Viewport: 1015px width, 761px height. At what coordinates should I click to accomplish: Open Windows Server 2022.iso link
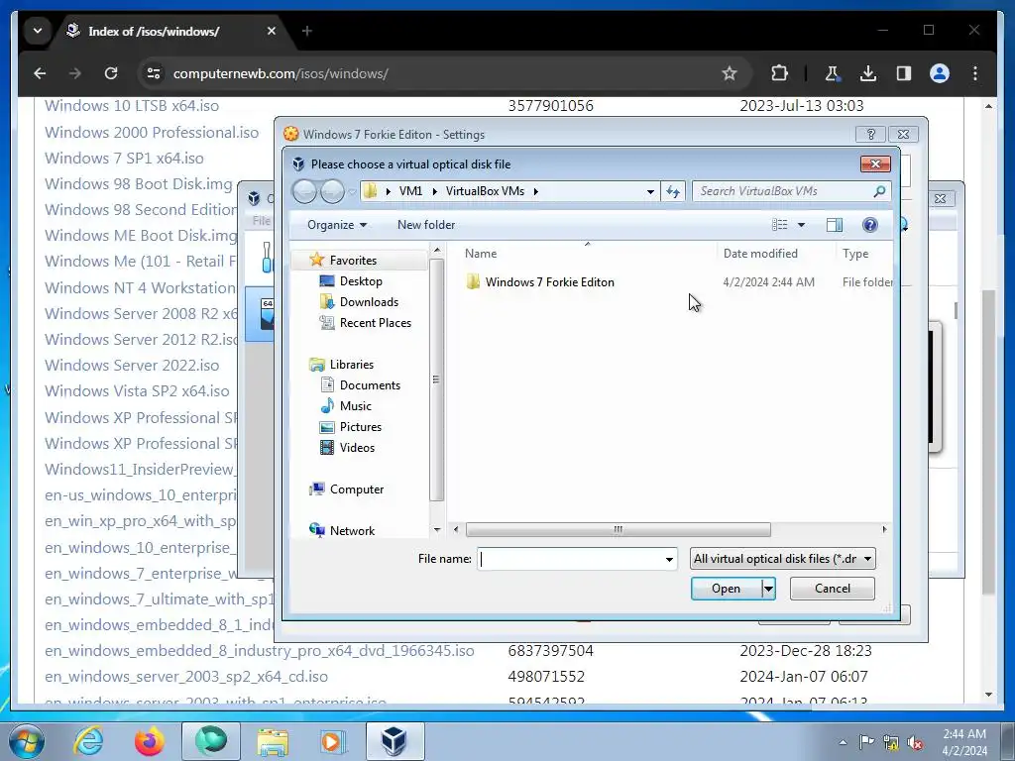pyautogui.click(x=132, y=365)
